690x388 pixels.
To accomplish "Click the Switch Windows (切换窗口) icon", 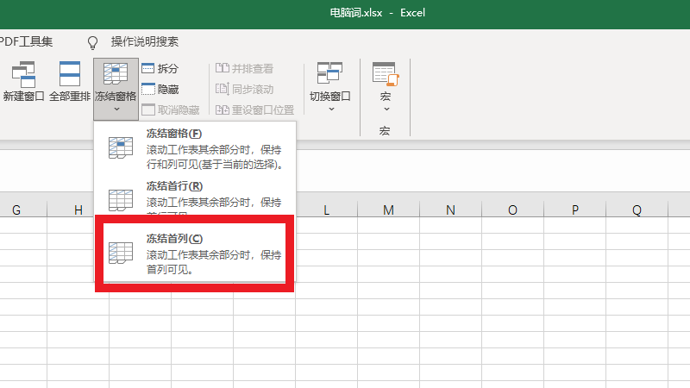I will click(330, 74).
